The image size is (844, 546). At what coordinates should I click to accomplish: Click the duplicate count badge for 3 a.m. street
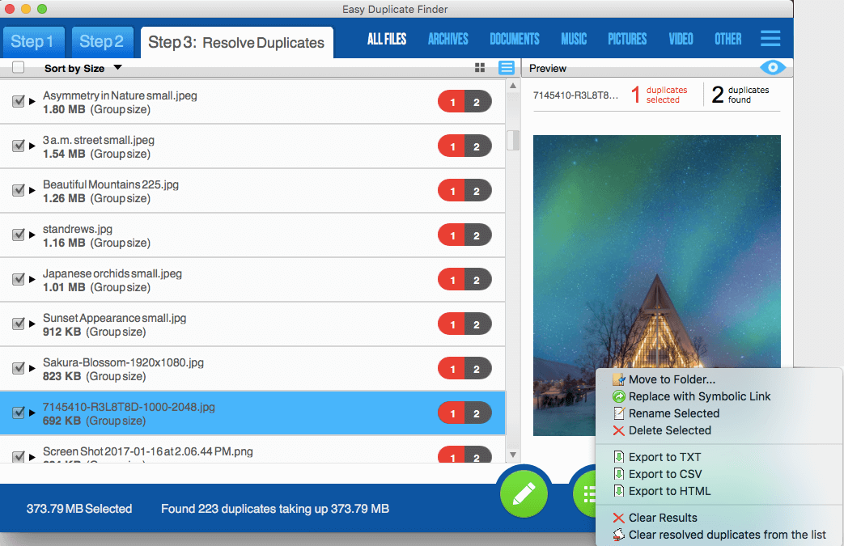point(464,146)
